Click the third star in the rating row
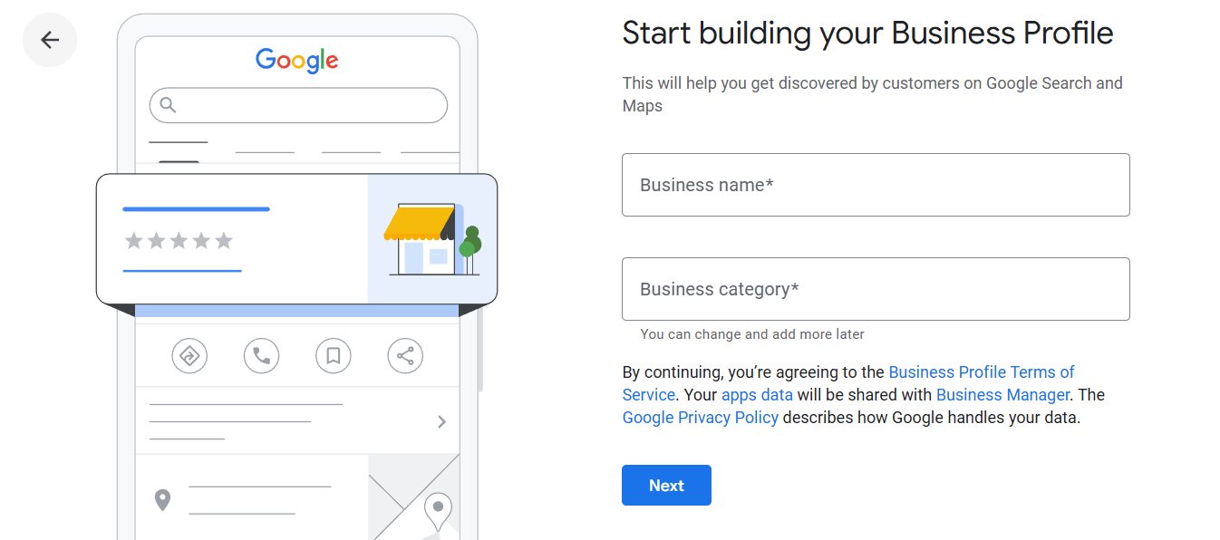Screen dimensions: 1220x540 pos(179,240)
